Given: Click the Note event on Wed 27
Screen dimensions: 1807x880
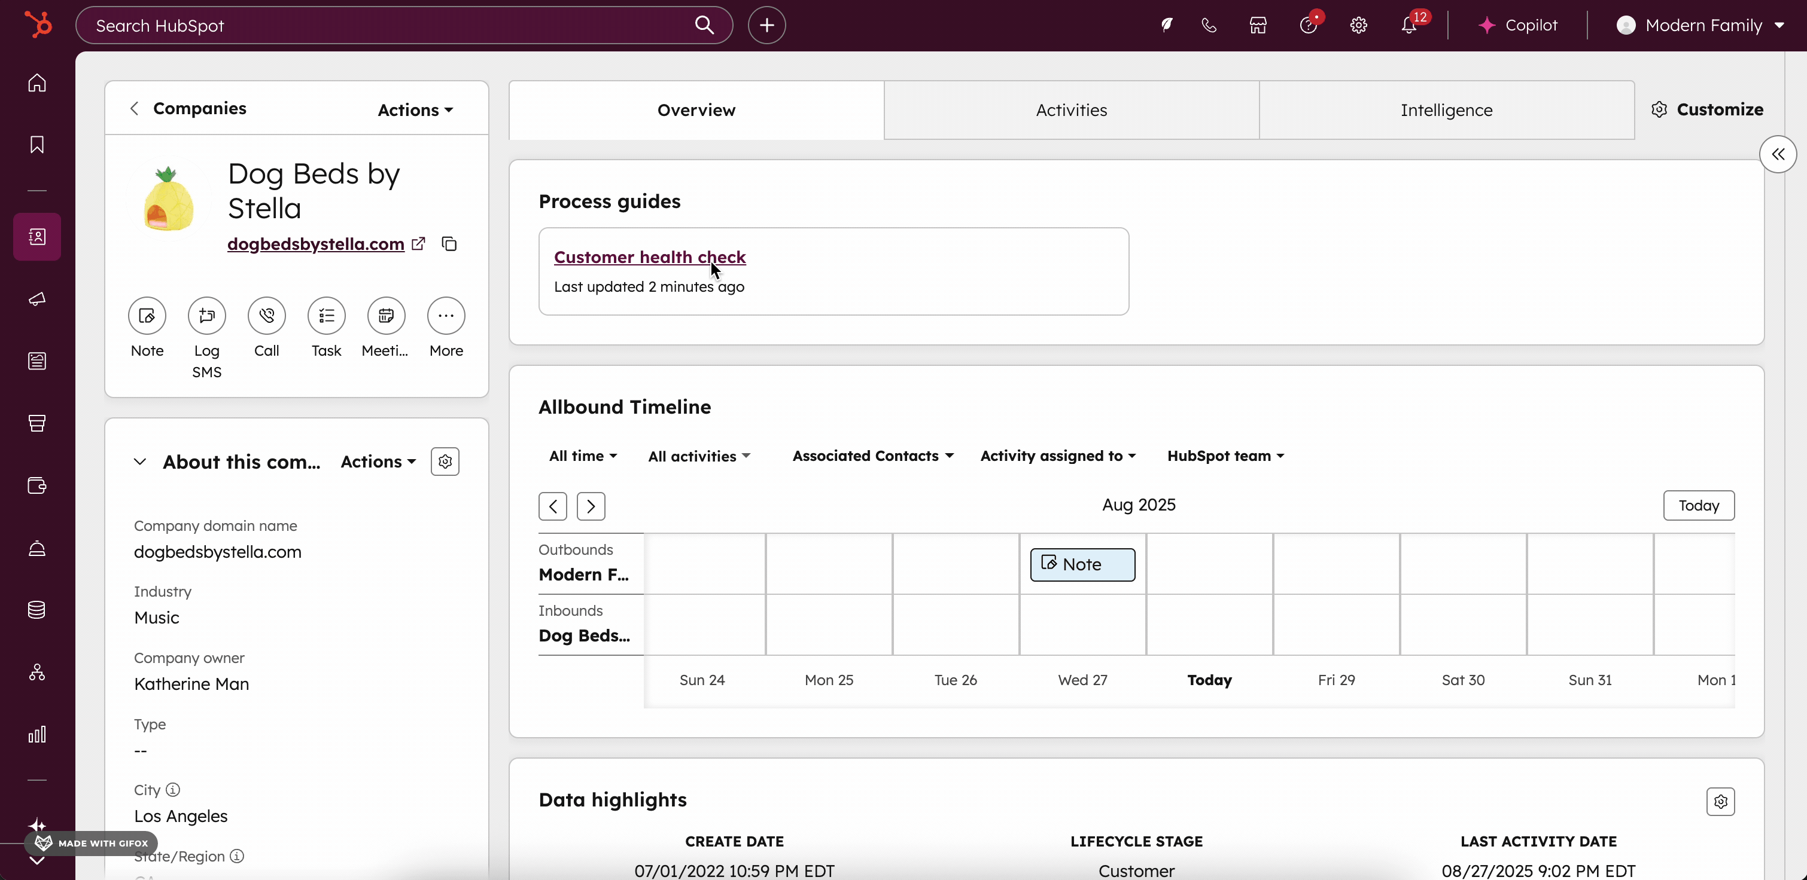Looking at the screenshot, I should tap(1082, 565).
